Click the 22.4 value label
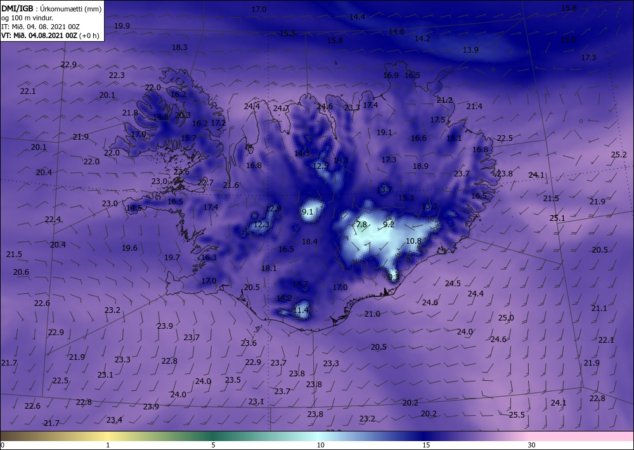The image size is (634, 450). tap(53, 220)
